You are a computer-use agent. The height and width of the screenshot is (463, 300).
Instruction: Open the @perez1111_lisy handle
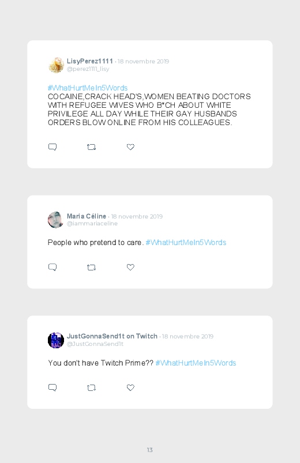[x=88, y=69]
